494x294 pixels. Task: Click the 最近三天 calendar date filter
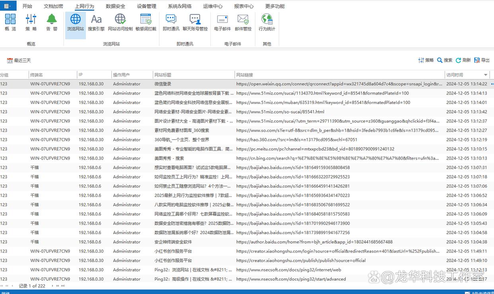coord(19,61)
